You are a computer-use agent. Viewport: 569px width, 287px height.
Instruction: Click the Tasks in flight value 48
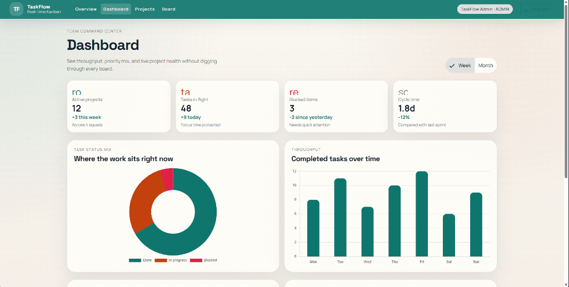(x=186, y=108)
